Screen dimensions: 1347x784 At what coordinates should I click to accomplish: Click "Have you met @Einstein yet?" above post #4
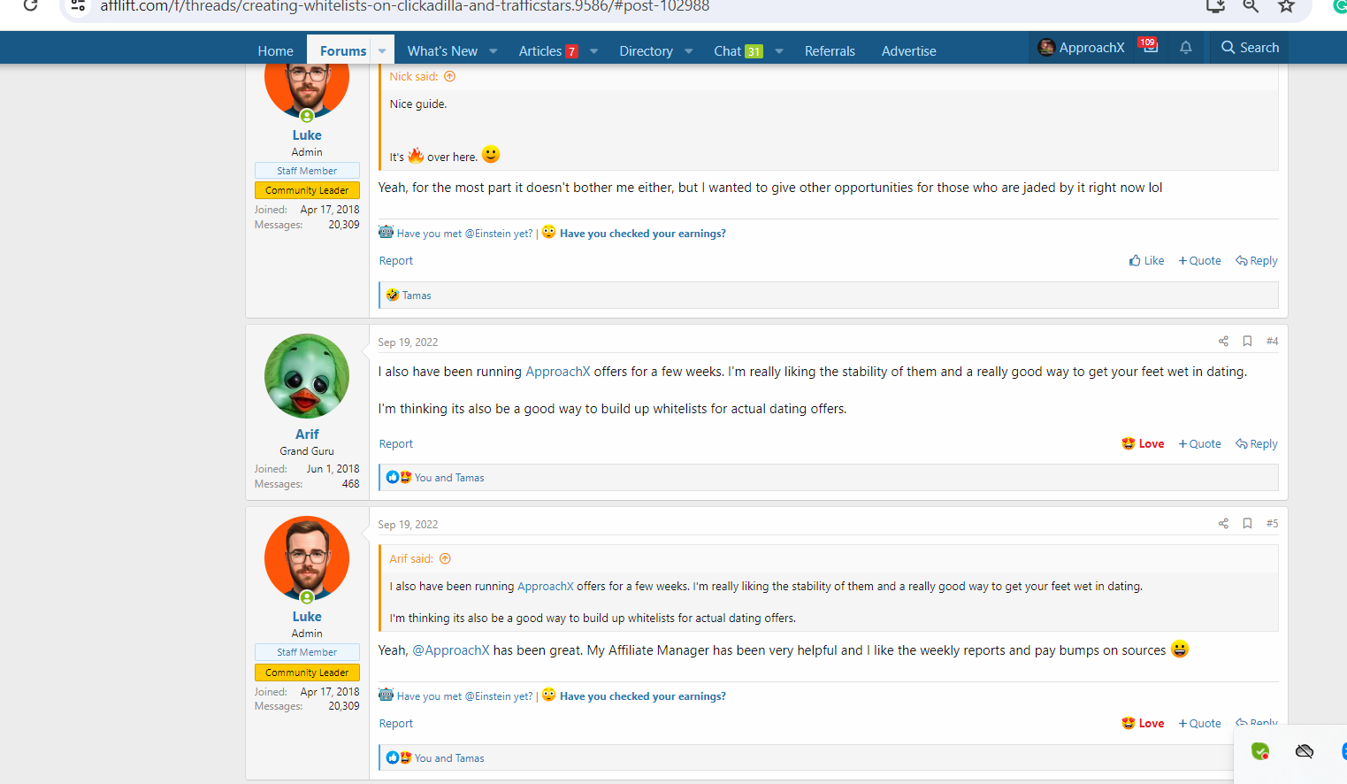[x=464, y=234]
